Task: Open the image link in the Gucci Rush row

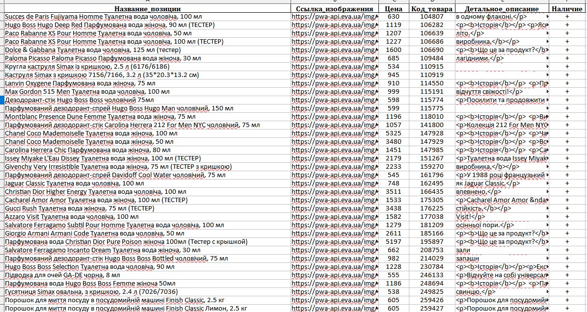Action: point(335,208)
